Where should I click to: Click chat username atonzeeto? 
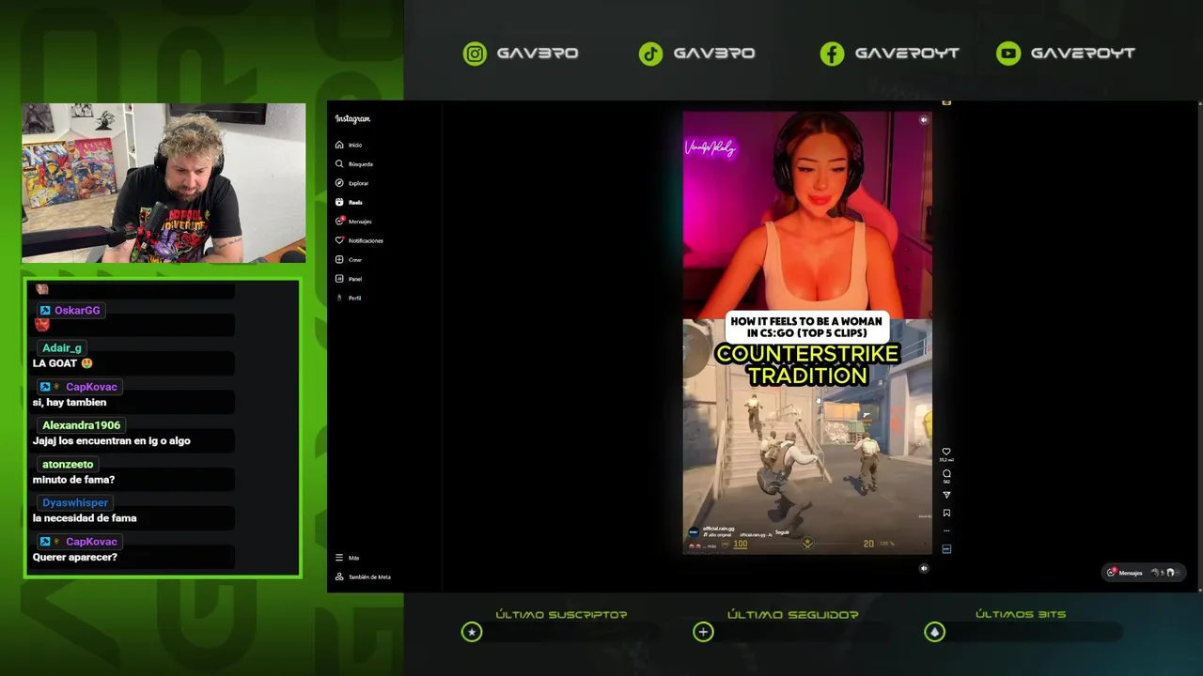tap(68, 464)
